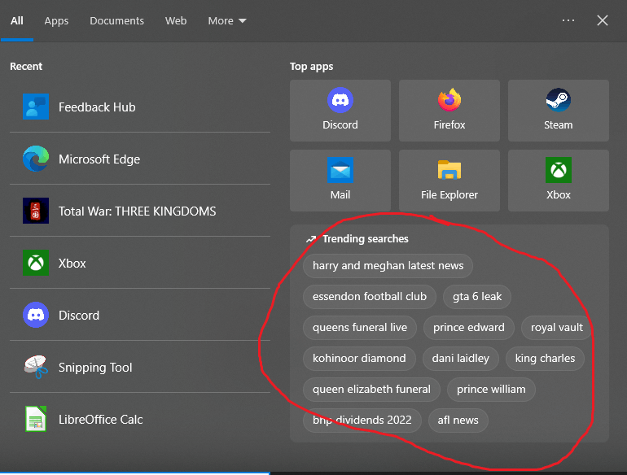This screenshot has width=627, height=475.
Task: Click the 'gta 6 leak' trending chip
Action: [477, 296]
